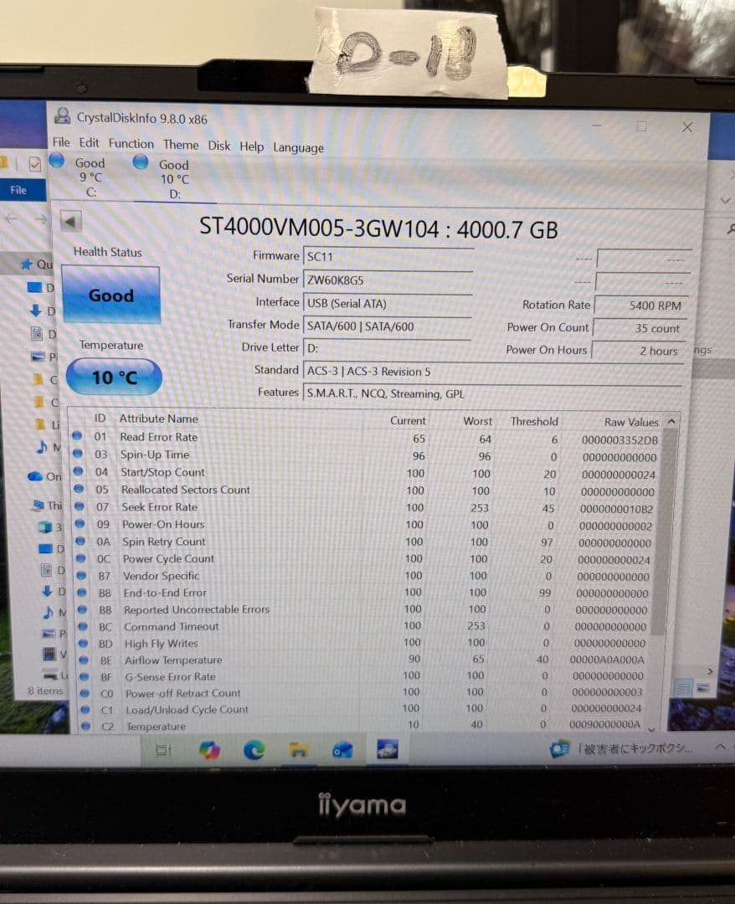Click the Transfer Mode field SATA/600
This screenshot has height=904, width=735.
coord(388,326)
